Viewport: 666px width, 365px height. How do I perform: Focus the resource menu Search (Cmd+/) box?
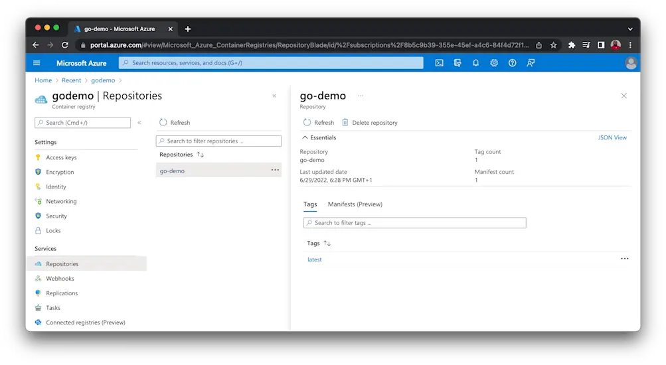(82, 123)
